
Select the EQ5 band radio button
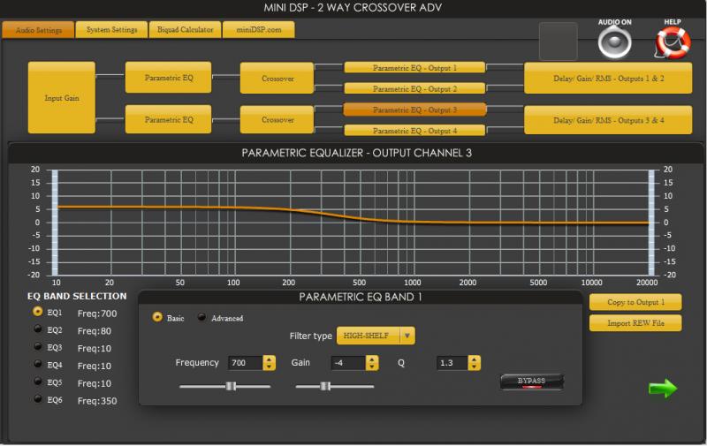tap(38, 382)
